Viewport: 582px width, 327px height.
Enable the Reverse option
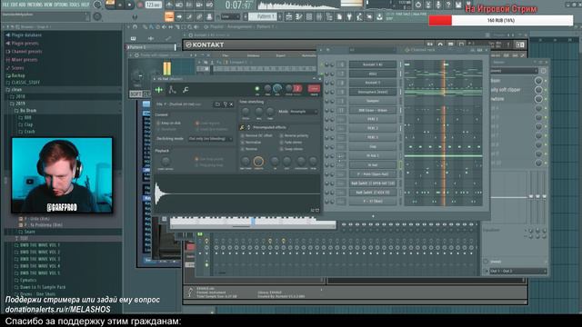[x=248, y=149]
